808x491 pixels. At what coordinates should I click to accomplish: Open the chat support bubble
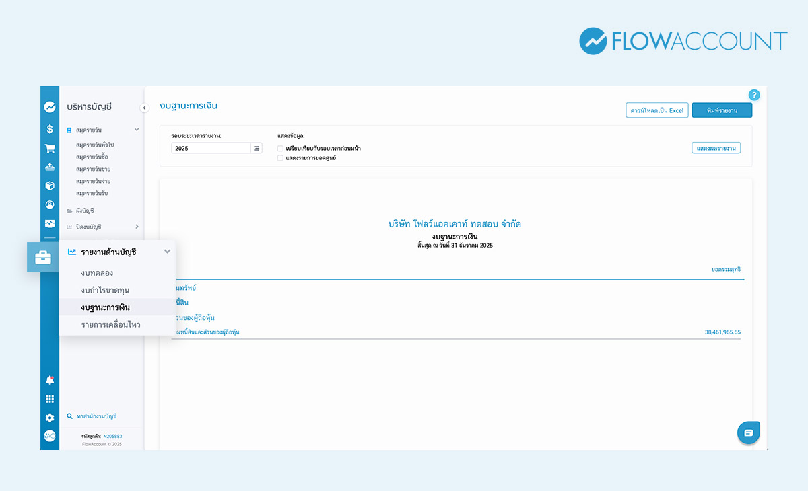pos(748,432)
